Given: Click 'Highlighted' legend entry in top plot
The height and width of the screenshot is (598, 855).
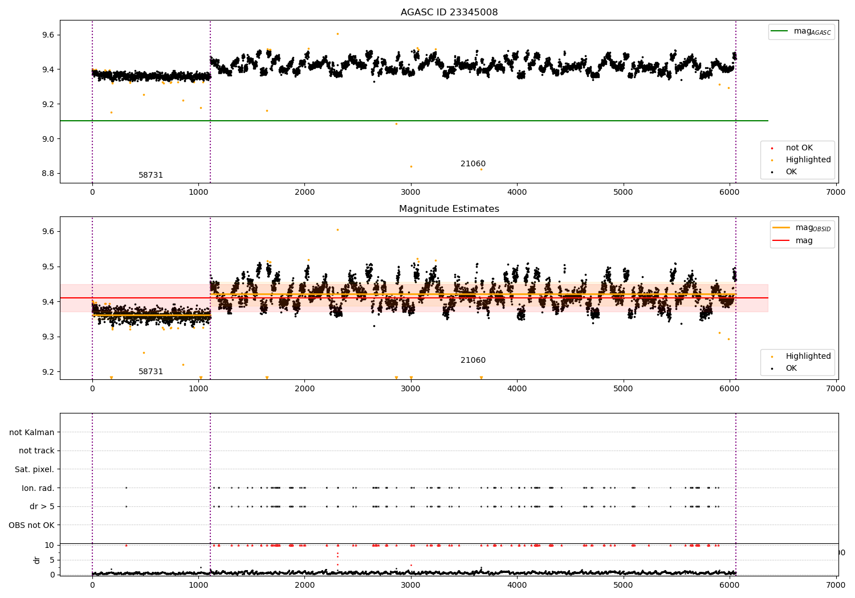Looking at the screenshot, I should pyautogui.click(x=808, y=159).
